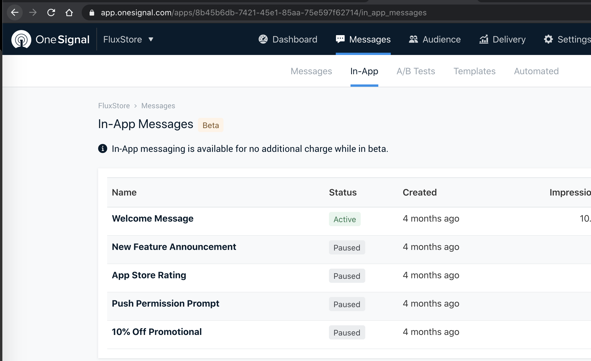Open the 10% Off Promotional message

point(157,332)
